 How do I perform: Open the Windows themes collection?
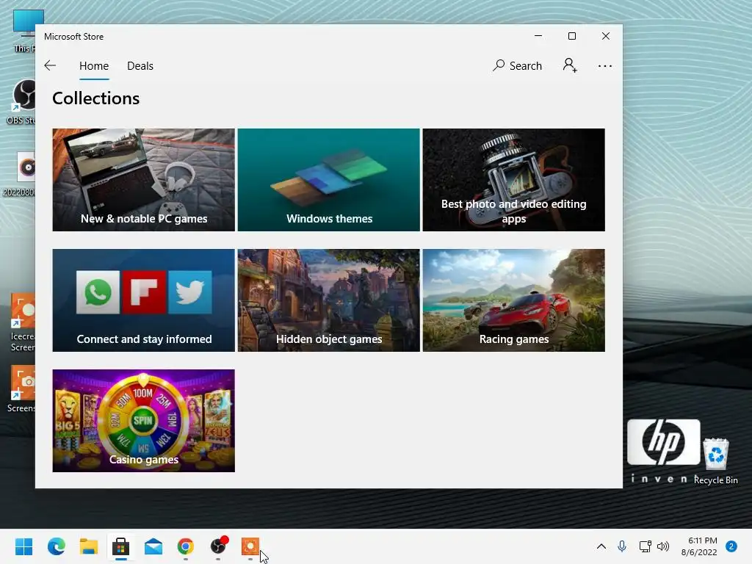328,180
